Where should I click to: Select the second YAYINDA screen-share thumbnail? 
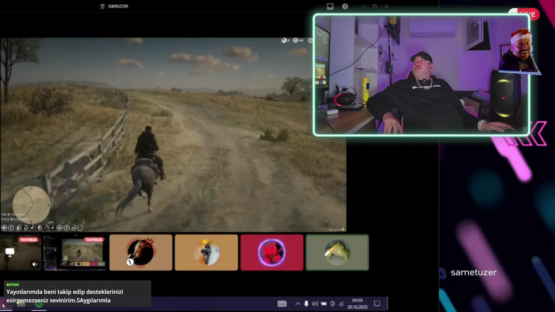coord(75,253)
